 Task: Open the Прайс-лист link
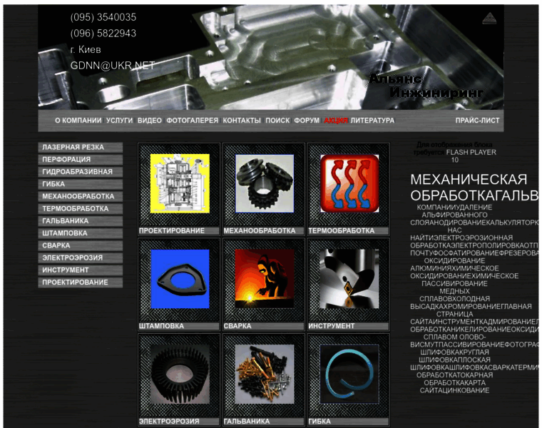tap(477, 121)
